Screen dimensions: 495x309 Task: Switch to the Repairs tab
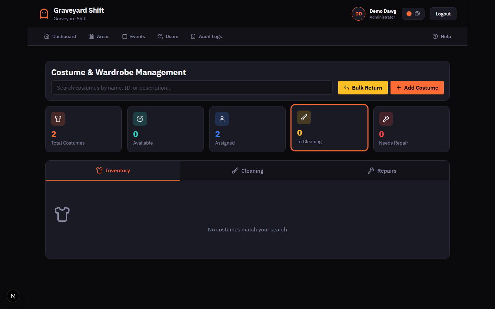(382, 171)
